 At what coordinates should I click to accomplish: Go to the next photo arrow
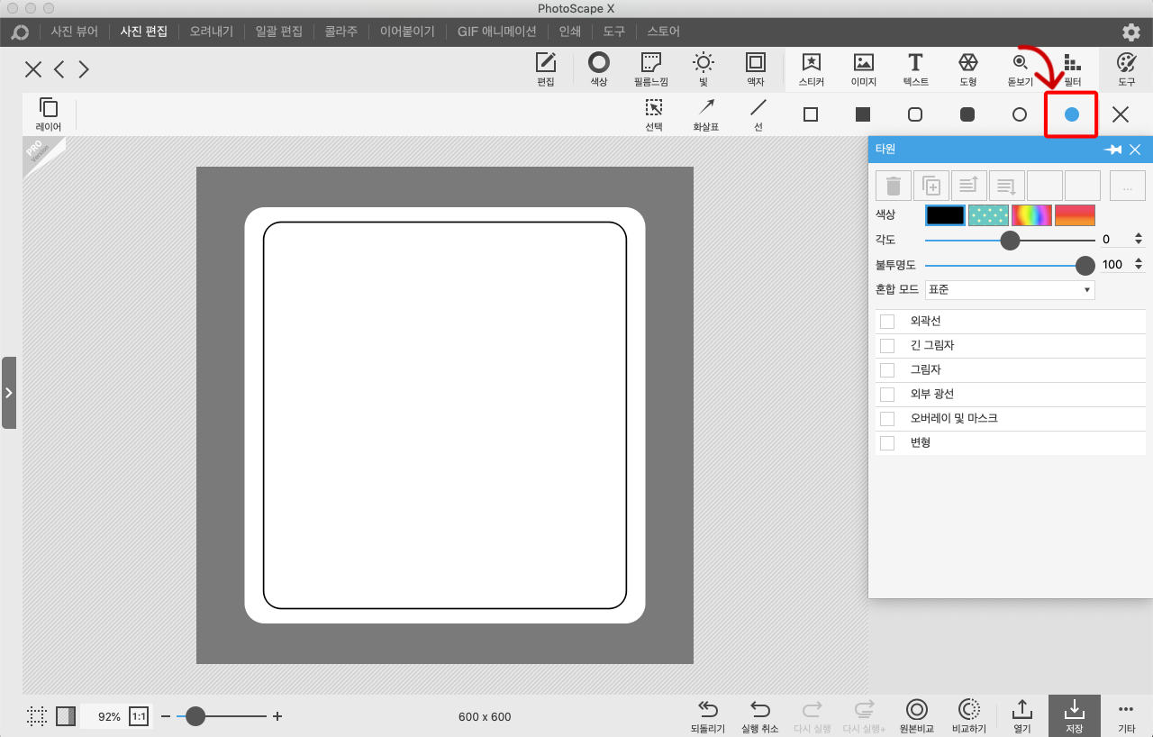(84, 69)
